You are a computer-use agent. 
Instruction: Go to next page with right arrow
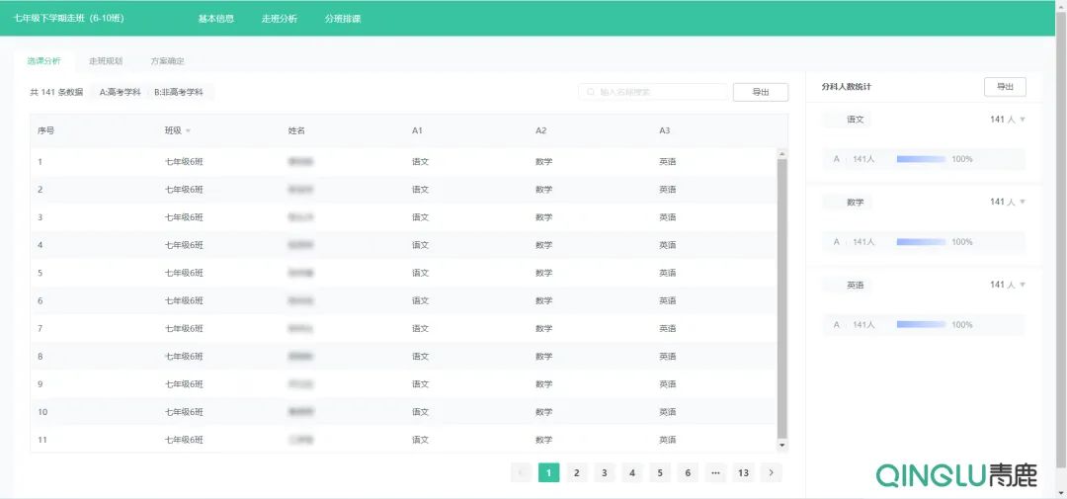coord(772,472)
